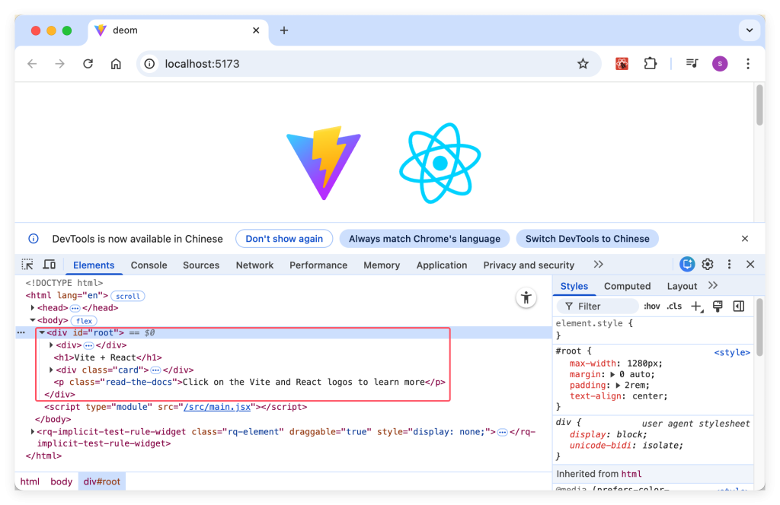Toggle the device toolbar icon
This screenshot has width=780, height=505.
coord(50,264)
